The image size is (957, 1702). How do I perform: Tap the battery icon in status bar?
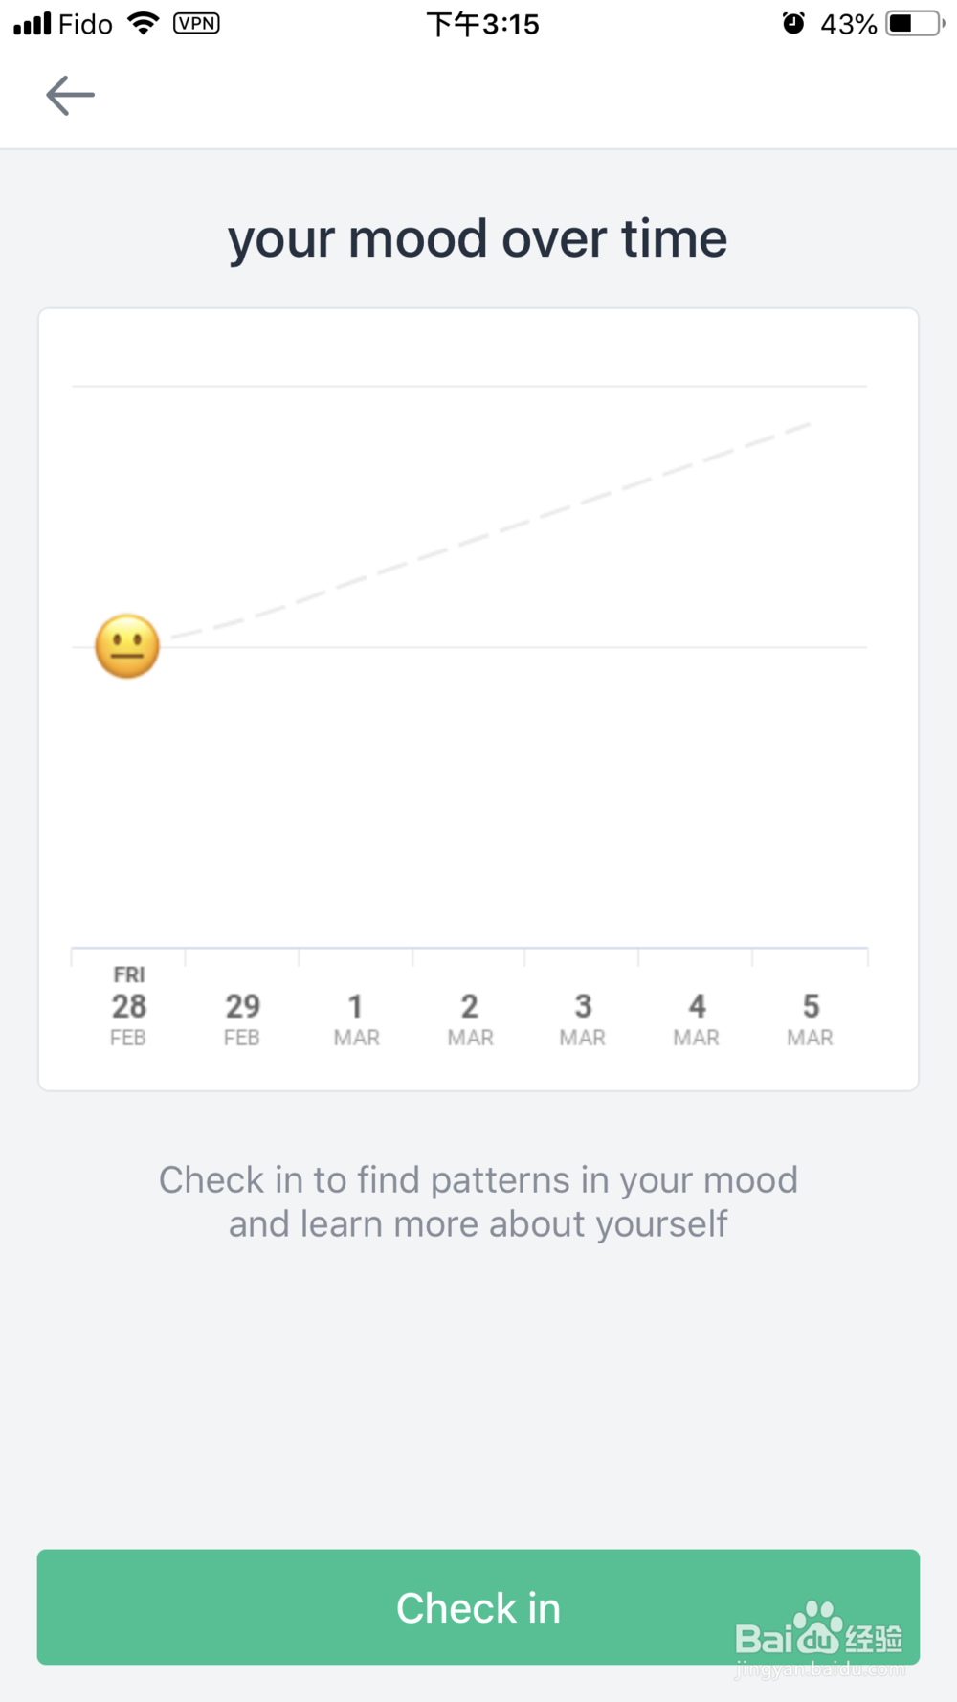coord(915,23)
